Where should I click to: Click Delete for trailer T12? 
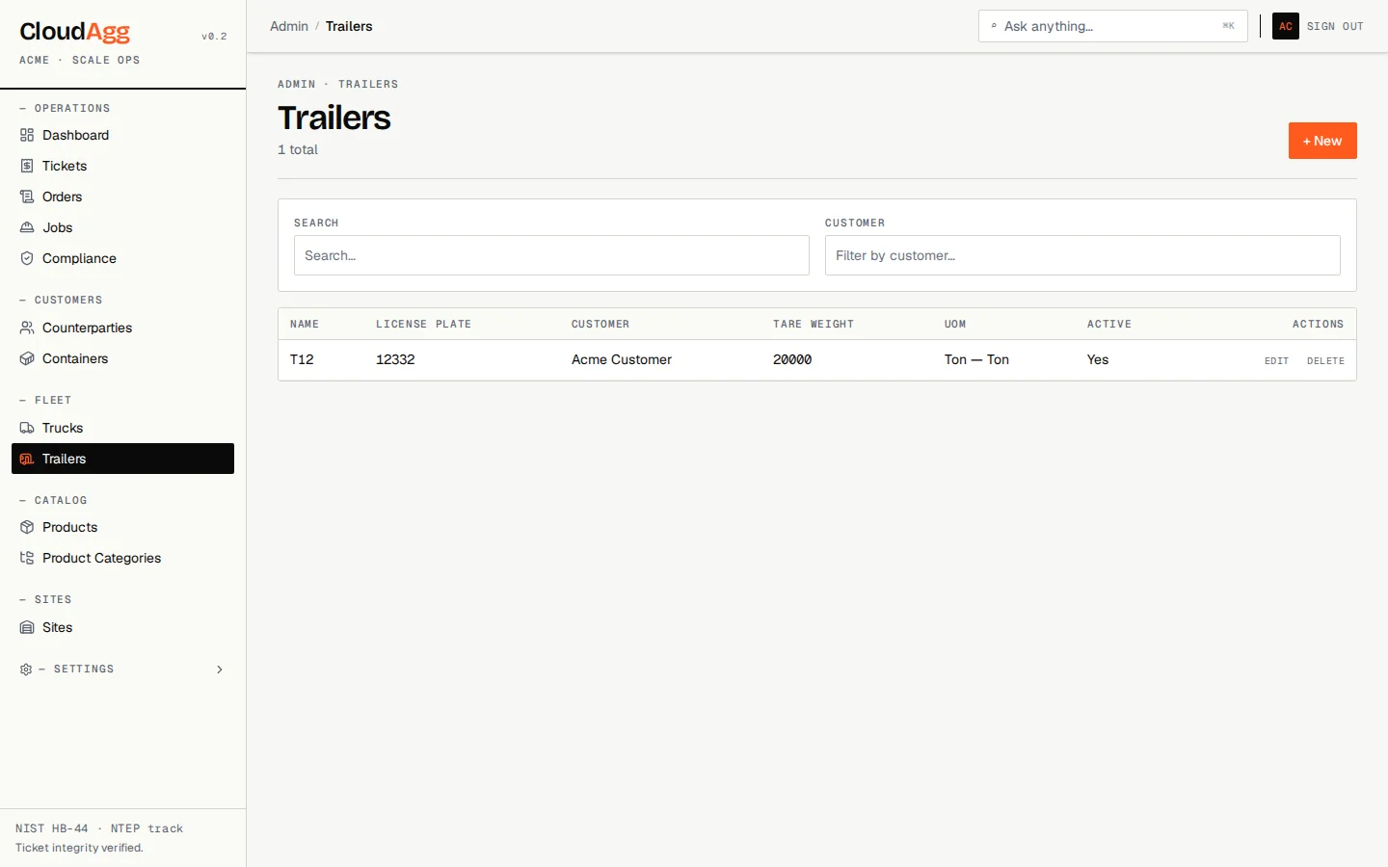tap(1325, 360)
